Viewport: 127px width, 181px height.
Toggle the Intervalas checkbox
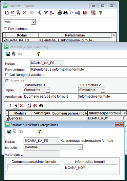[x=7, y=81]
